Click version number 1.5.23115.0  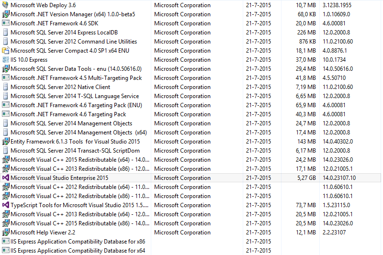pos(337,205)
